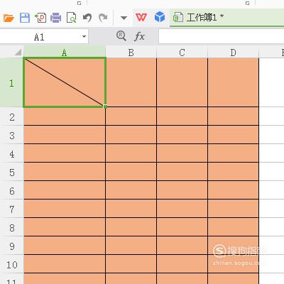Select row 5 header
284x284 pixels.
click(x=12, y=172)
